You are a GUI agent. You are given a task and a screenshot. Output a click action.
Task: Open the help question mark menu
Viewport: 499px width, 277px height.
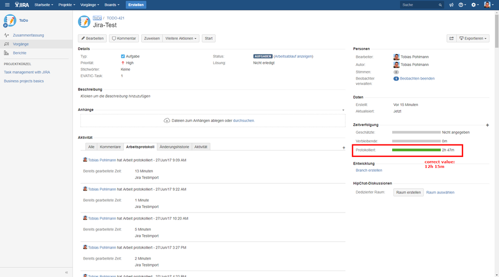click(x=462, y=5)
